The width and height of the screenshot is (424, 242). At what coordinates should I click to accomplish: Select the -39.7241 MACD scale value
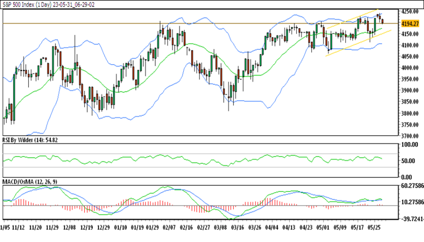pyautogui.click(x=412, y=218)
